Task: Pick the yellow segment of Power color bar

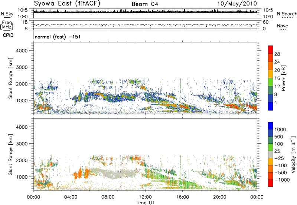Action: coord(271,74)
